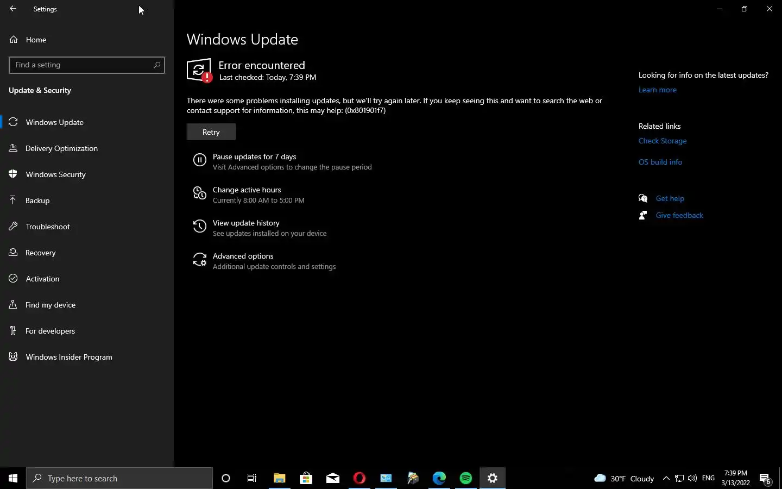Click the Recovery sidebar icon
782x489 pixels.
(x=13, y=253)
